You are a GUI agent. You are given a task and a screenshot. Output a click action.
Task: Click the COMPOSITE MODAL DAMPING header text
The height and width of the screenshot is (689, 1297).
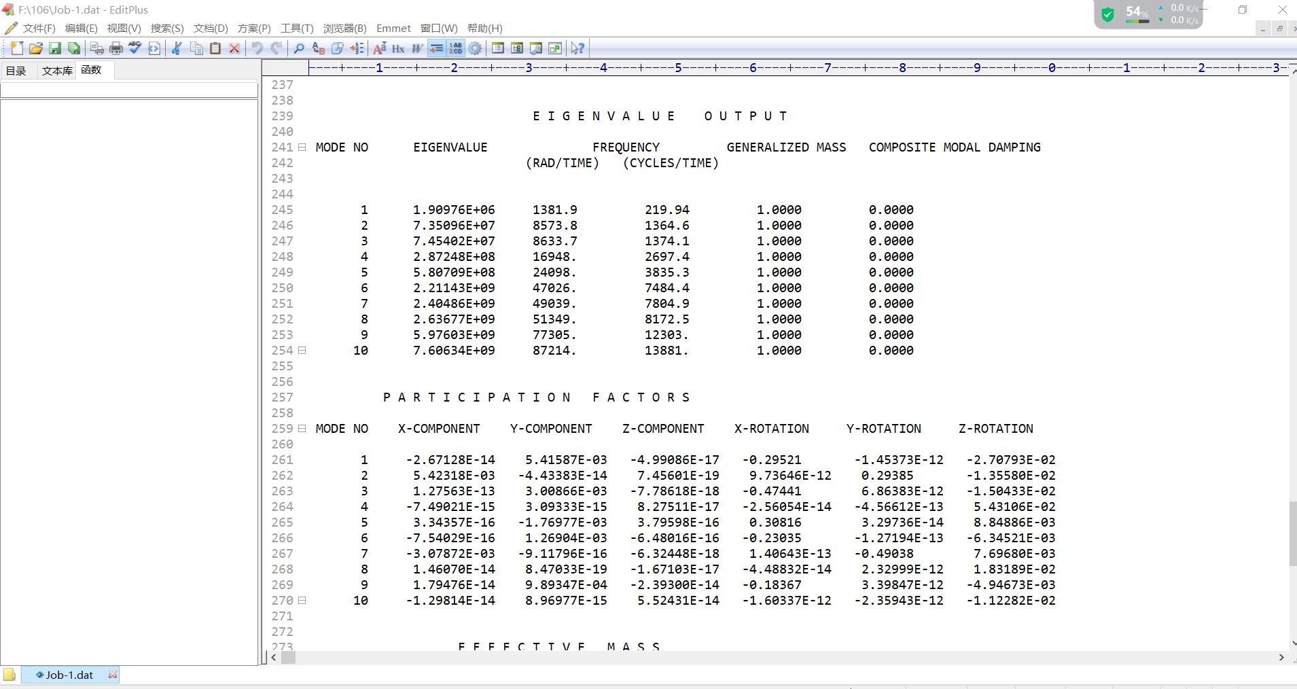(955, 147)
